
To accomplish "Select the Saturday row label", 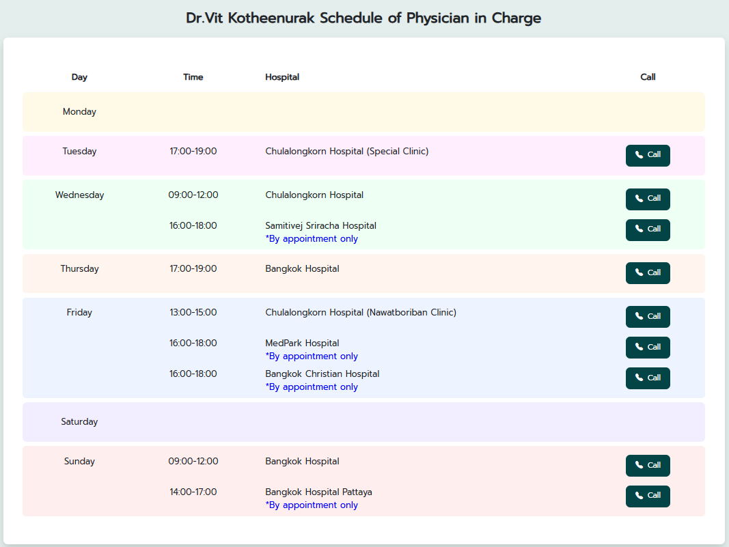I will coord(79,421).
